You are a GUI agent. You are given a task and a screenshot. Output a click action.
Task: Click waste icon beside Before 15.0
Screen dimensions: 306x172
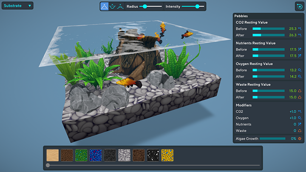click(x=300, y=91)
